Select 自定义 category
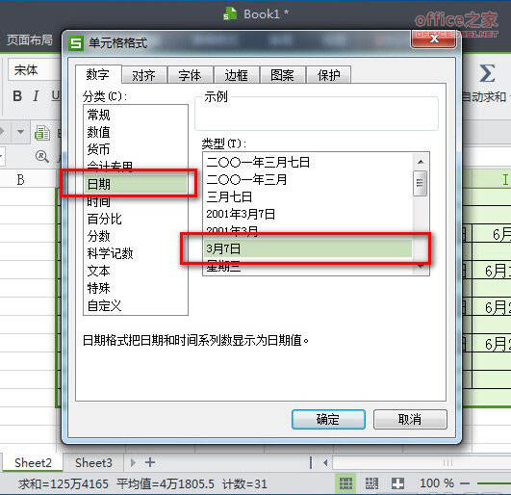Viewport: 511px width, 495px height. pos(136,305)
